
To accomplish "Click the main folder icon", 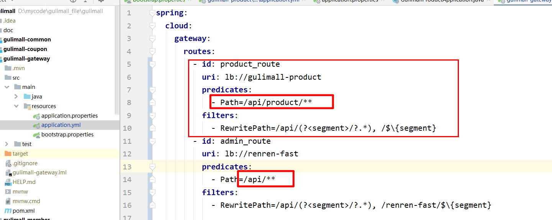I will tap(17, 87).
